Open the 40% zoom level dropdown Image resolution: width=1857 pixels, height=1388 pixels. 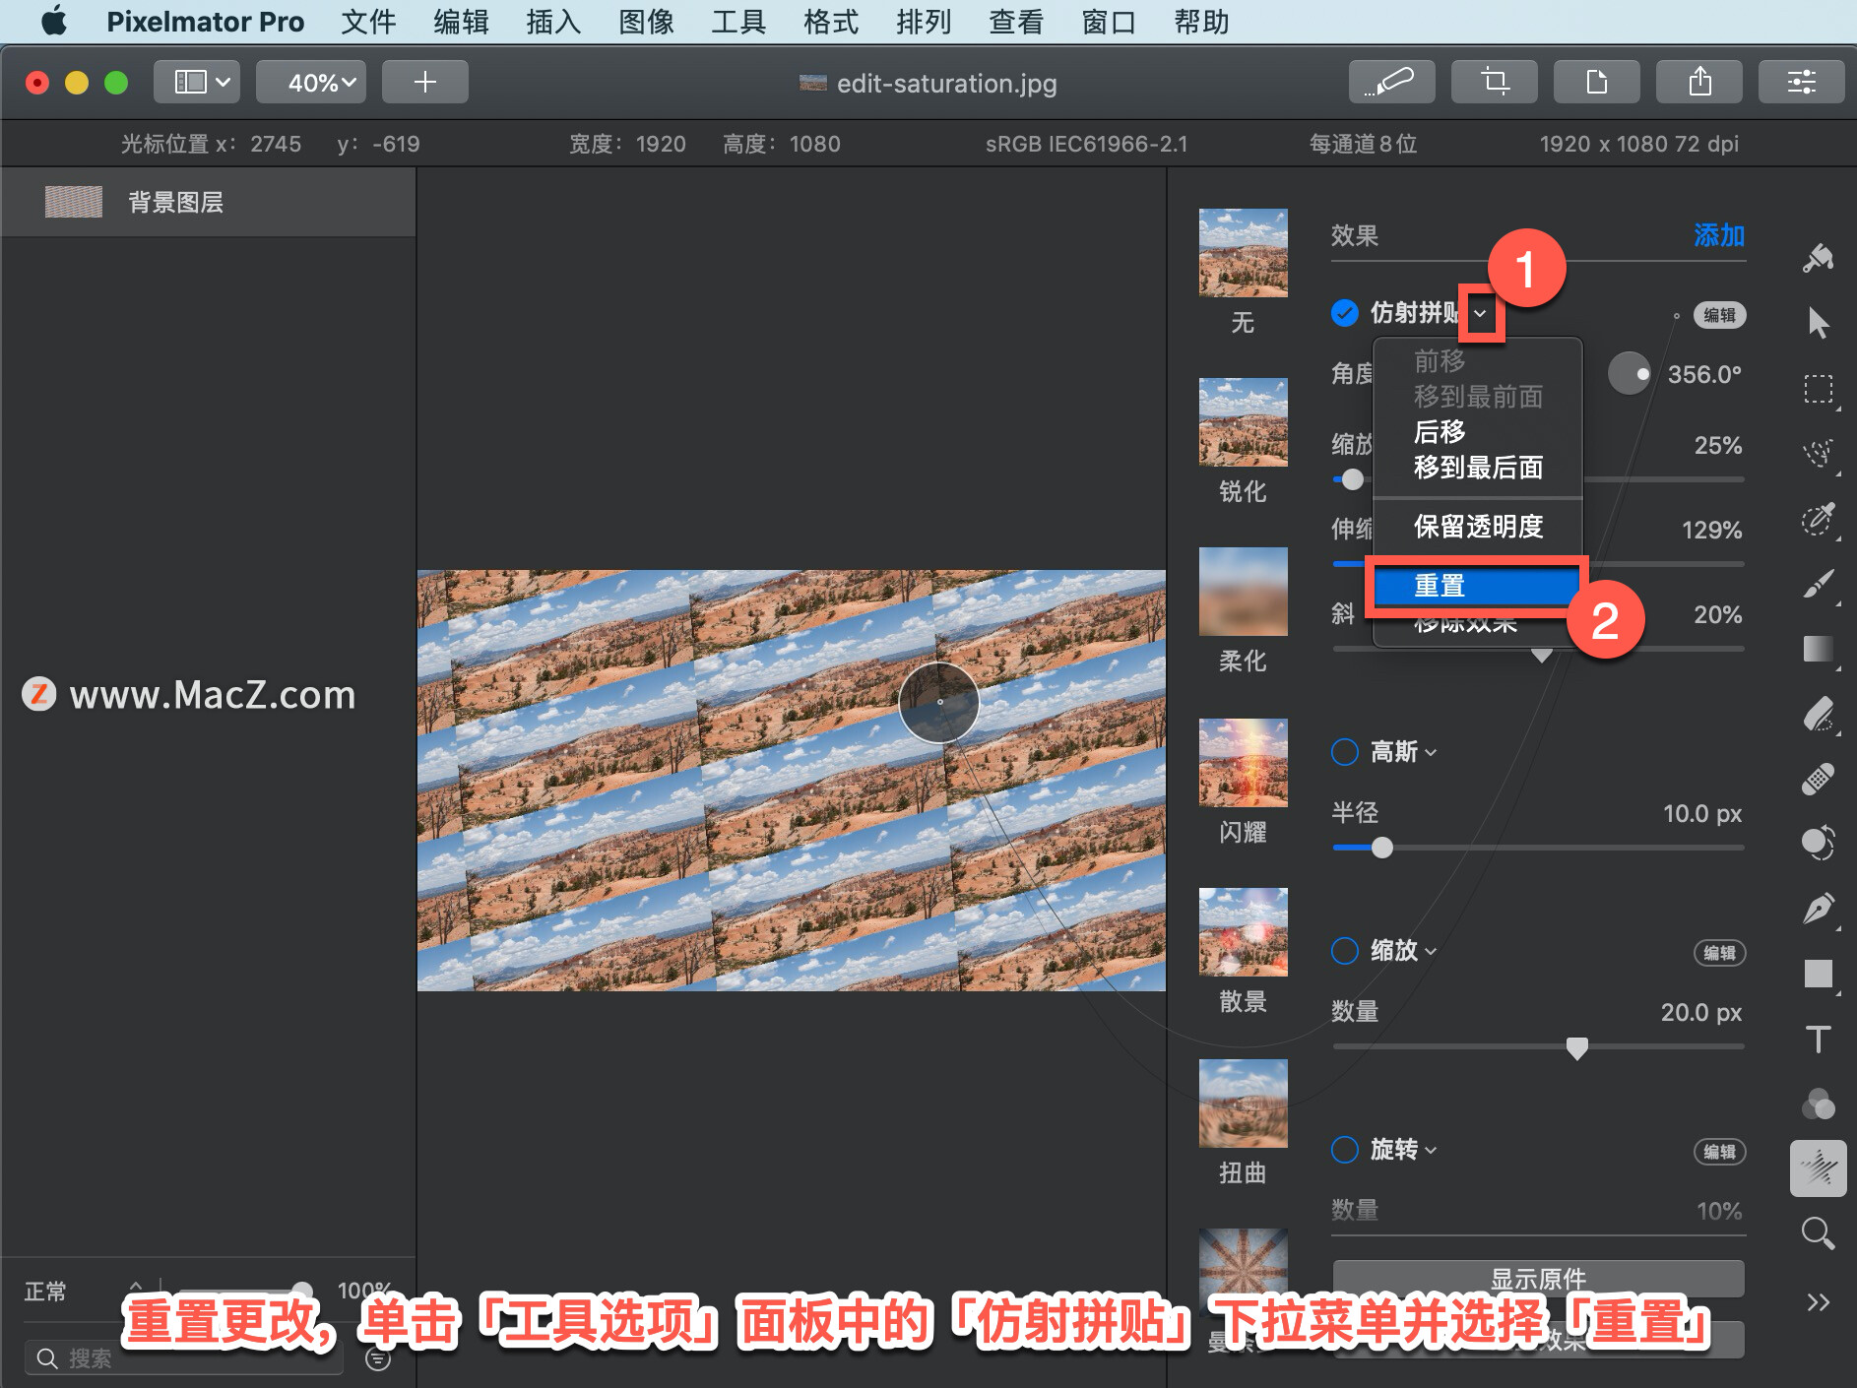(311, 82)
